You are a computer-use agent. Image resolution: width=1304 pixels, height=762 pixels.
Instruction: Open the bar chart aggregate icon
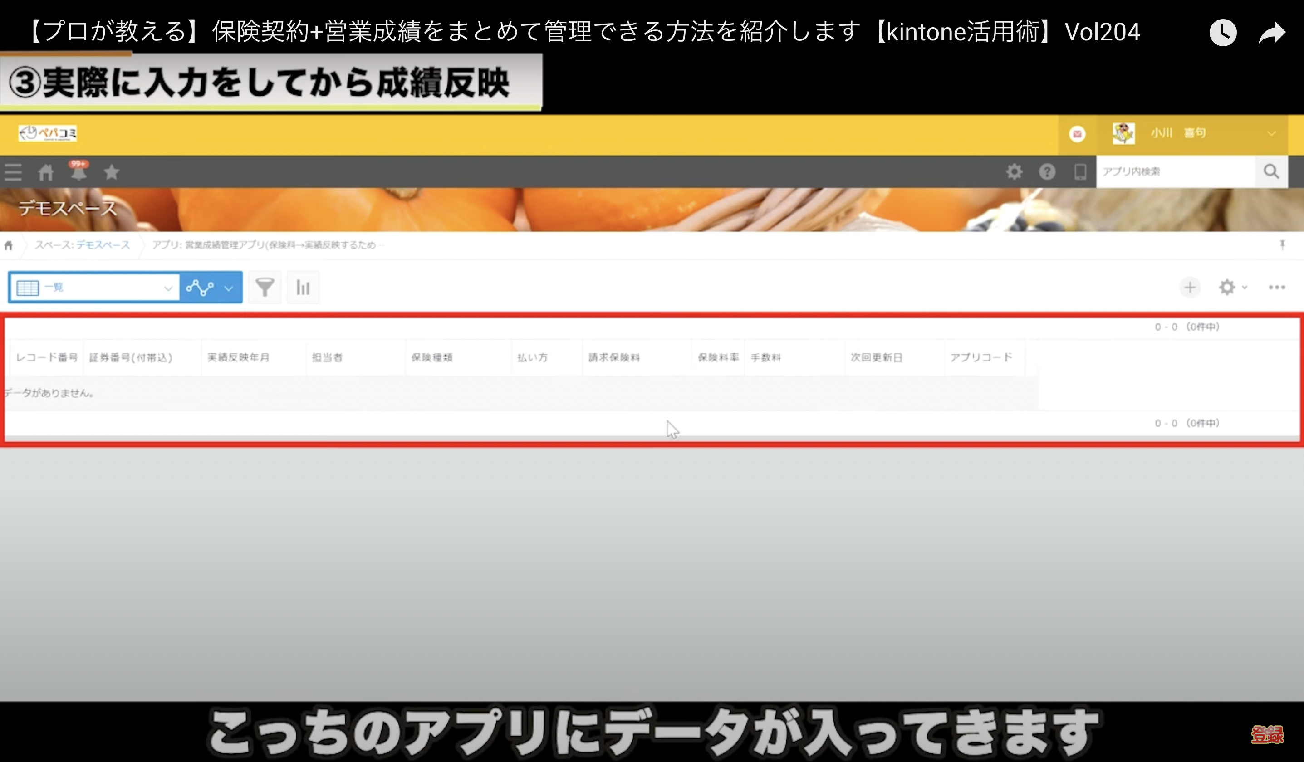coord(303,287)
